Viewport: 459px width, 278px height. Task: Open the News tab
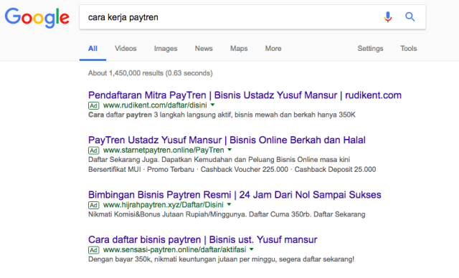pos(204,49)
